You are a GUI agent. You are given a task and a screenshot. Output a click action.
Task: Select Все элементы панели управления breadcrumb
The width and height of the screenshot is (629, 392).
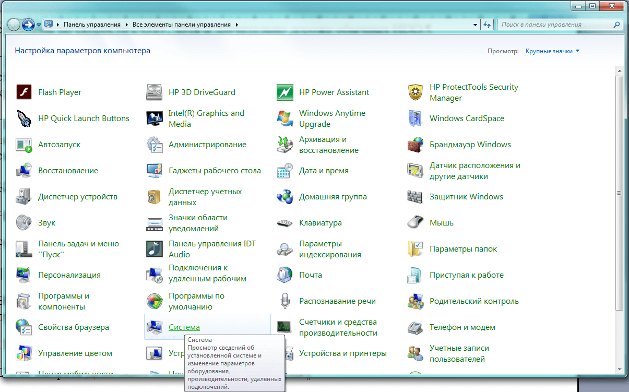181,25
